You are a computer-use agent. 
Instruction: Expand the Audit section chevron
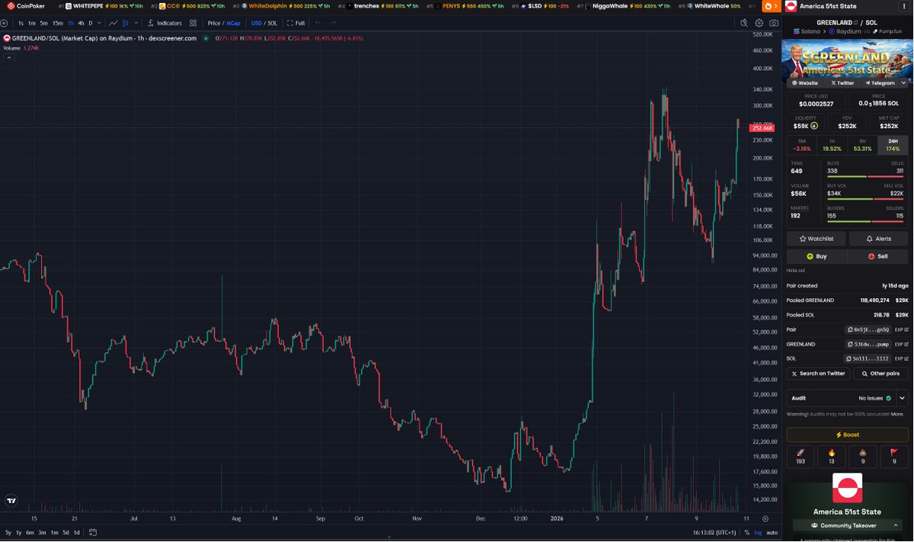tap(902, 398)
